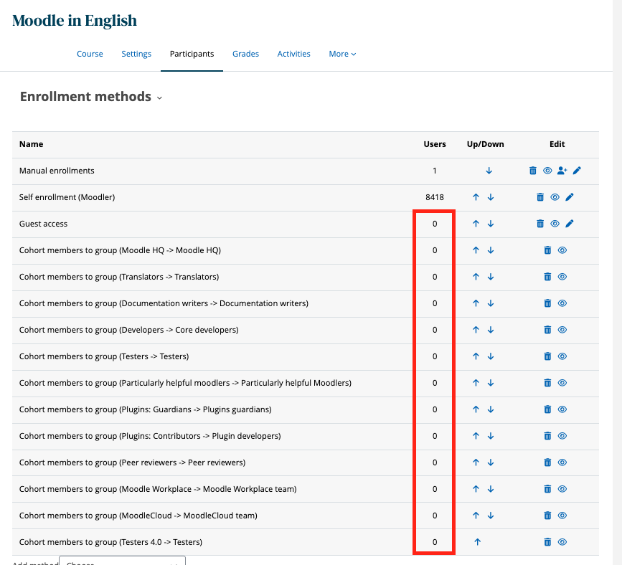Move Moodle HQ cohort row up
The image size is (622, 565).
click(476, 250)
